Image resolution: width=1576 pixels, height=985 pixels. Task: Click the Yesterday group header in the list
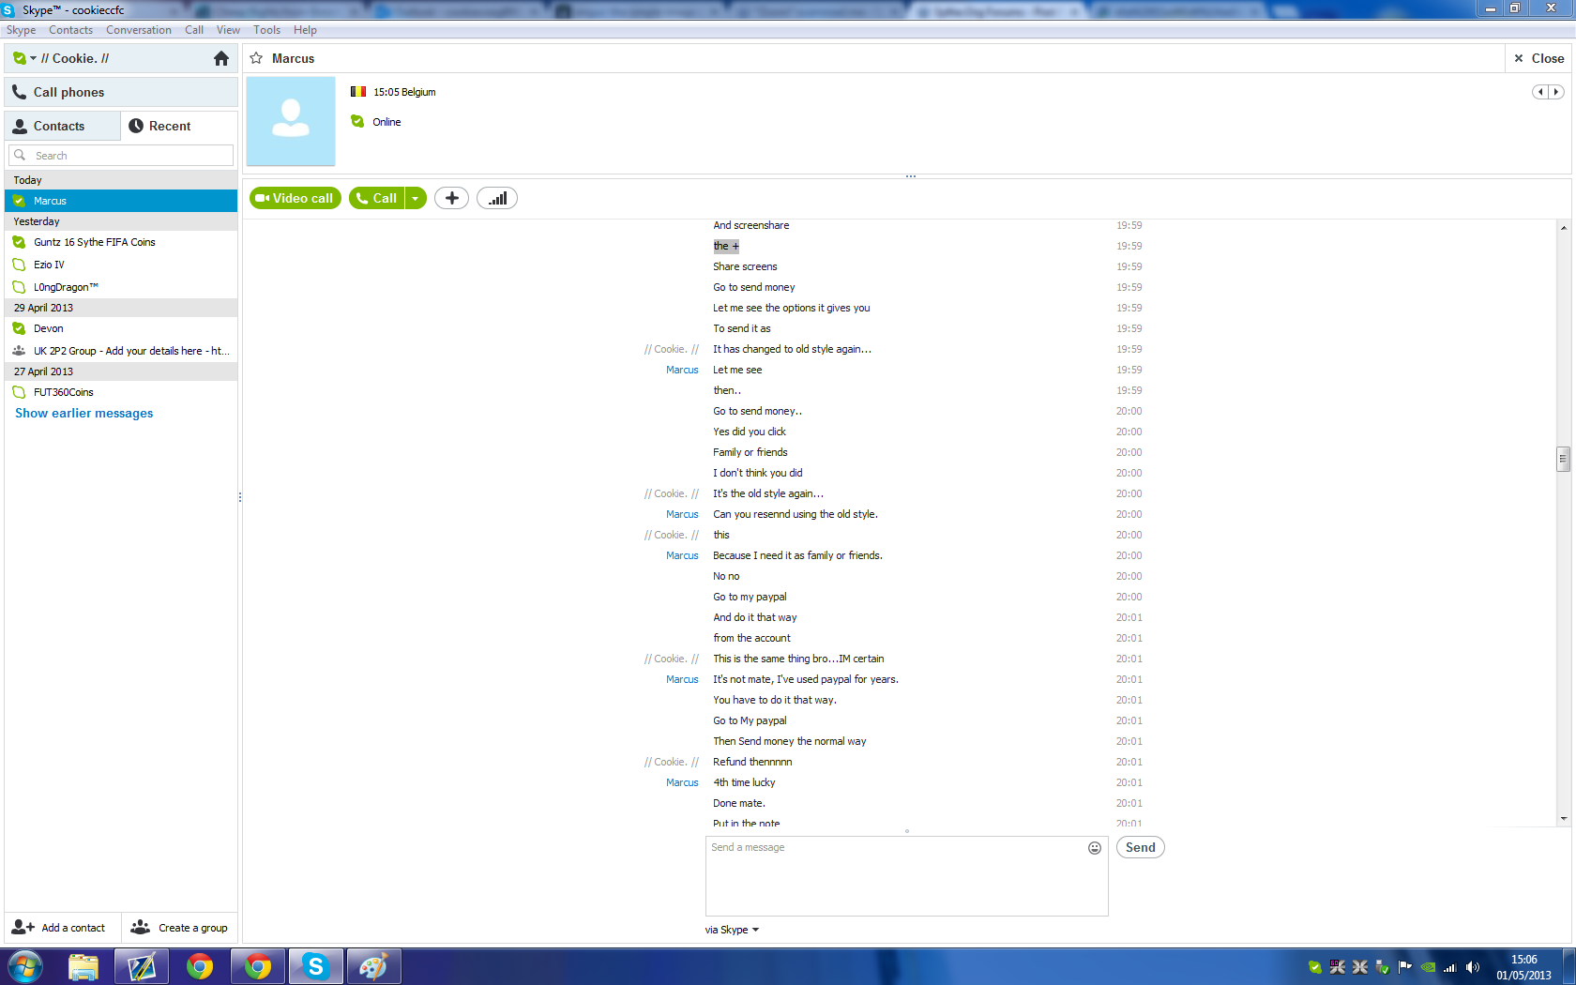tap(121, 221)
